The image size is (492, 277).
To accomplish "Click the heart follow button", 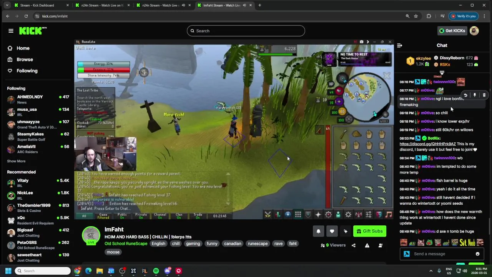I will coord(332,231).
